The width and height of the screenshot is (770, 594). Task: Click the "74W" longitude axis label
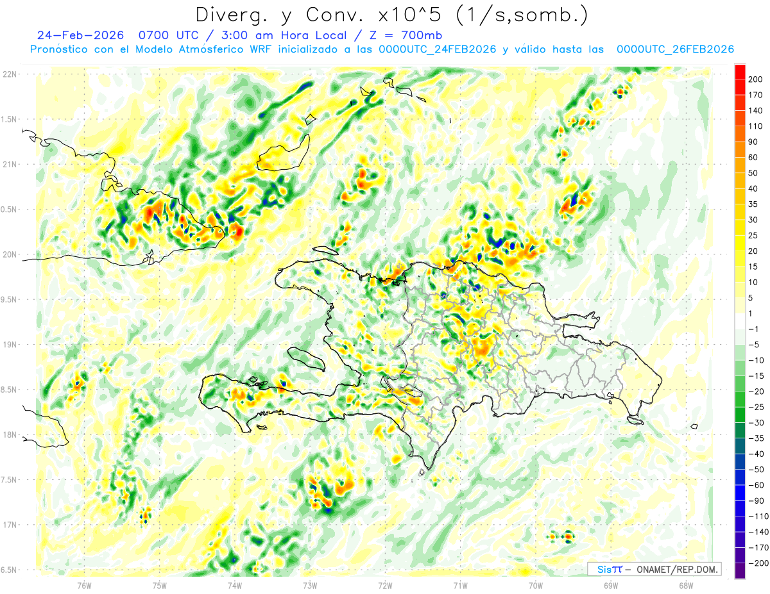point(235,585)
